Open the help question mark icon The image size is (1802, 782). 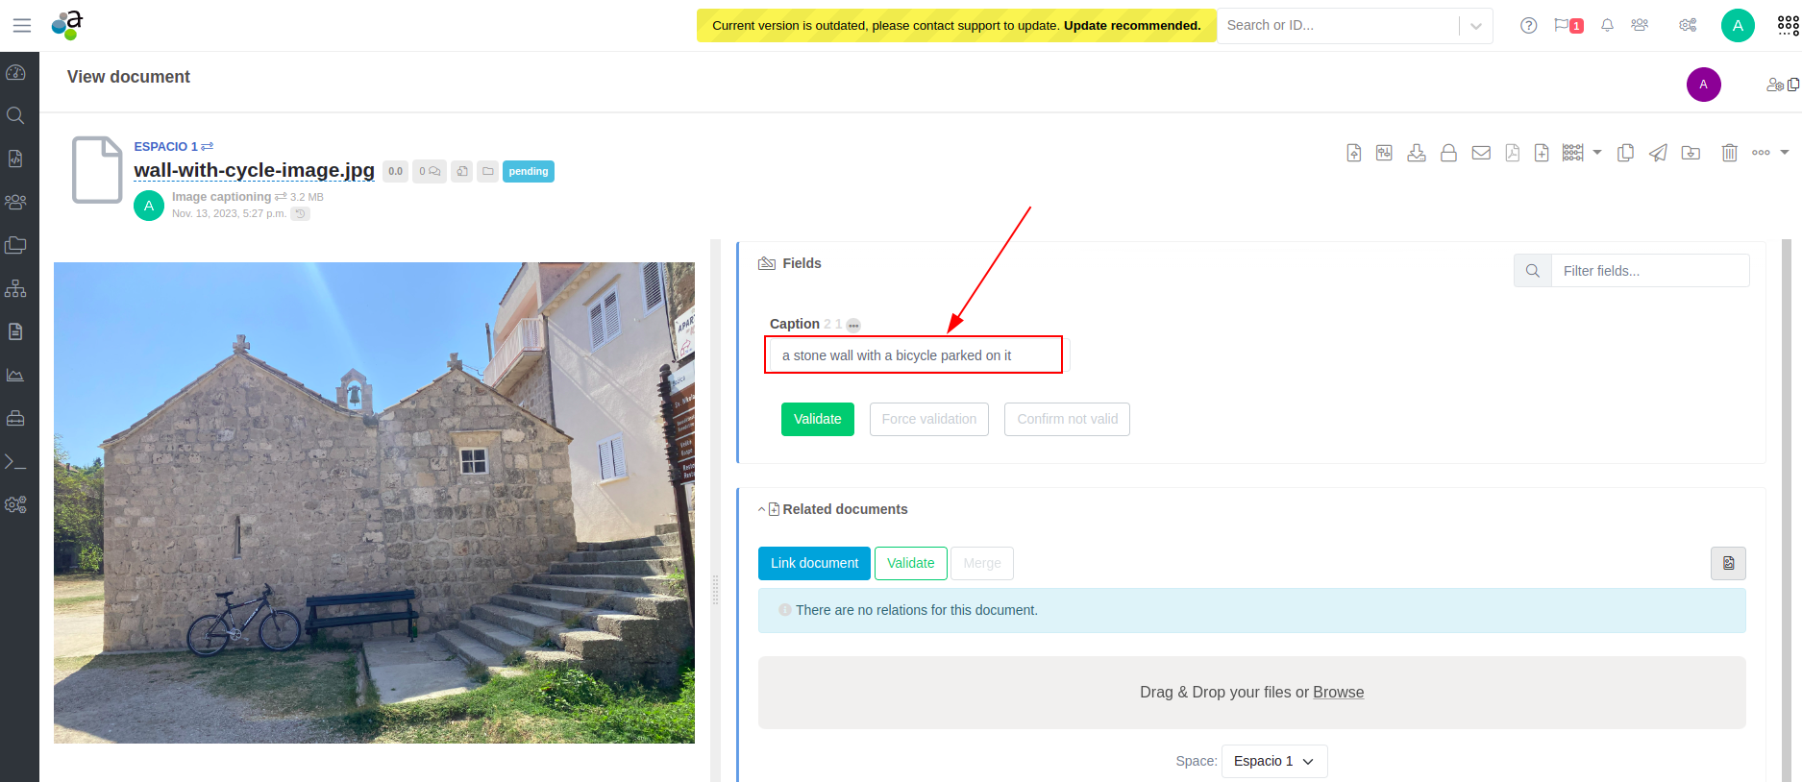1528,26
